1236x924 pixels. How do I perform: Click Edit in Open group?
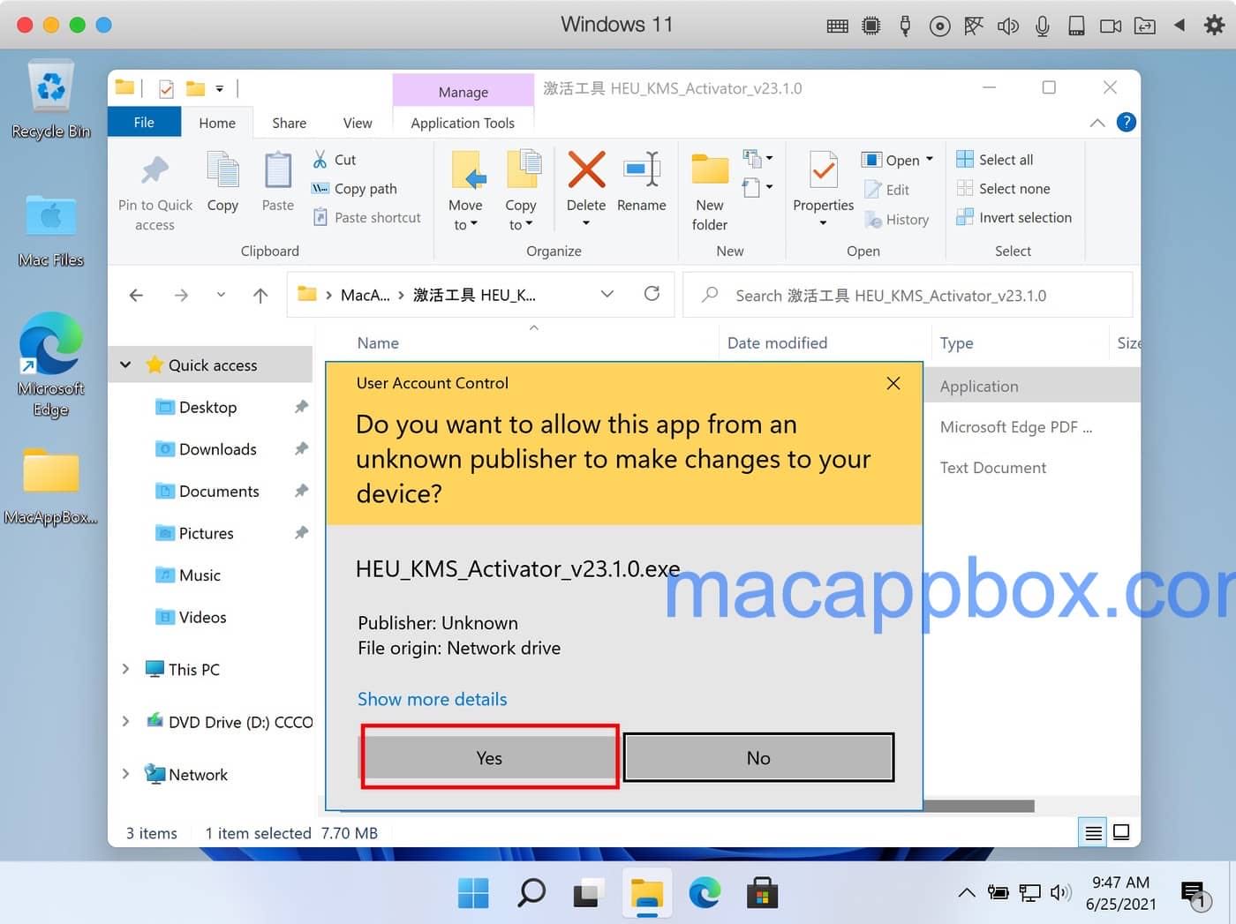click(887, 190)
